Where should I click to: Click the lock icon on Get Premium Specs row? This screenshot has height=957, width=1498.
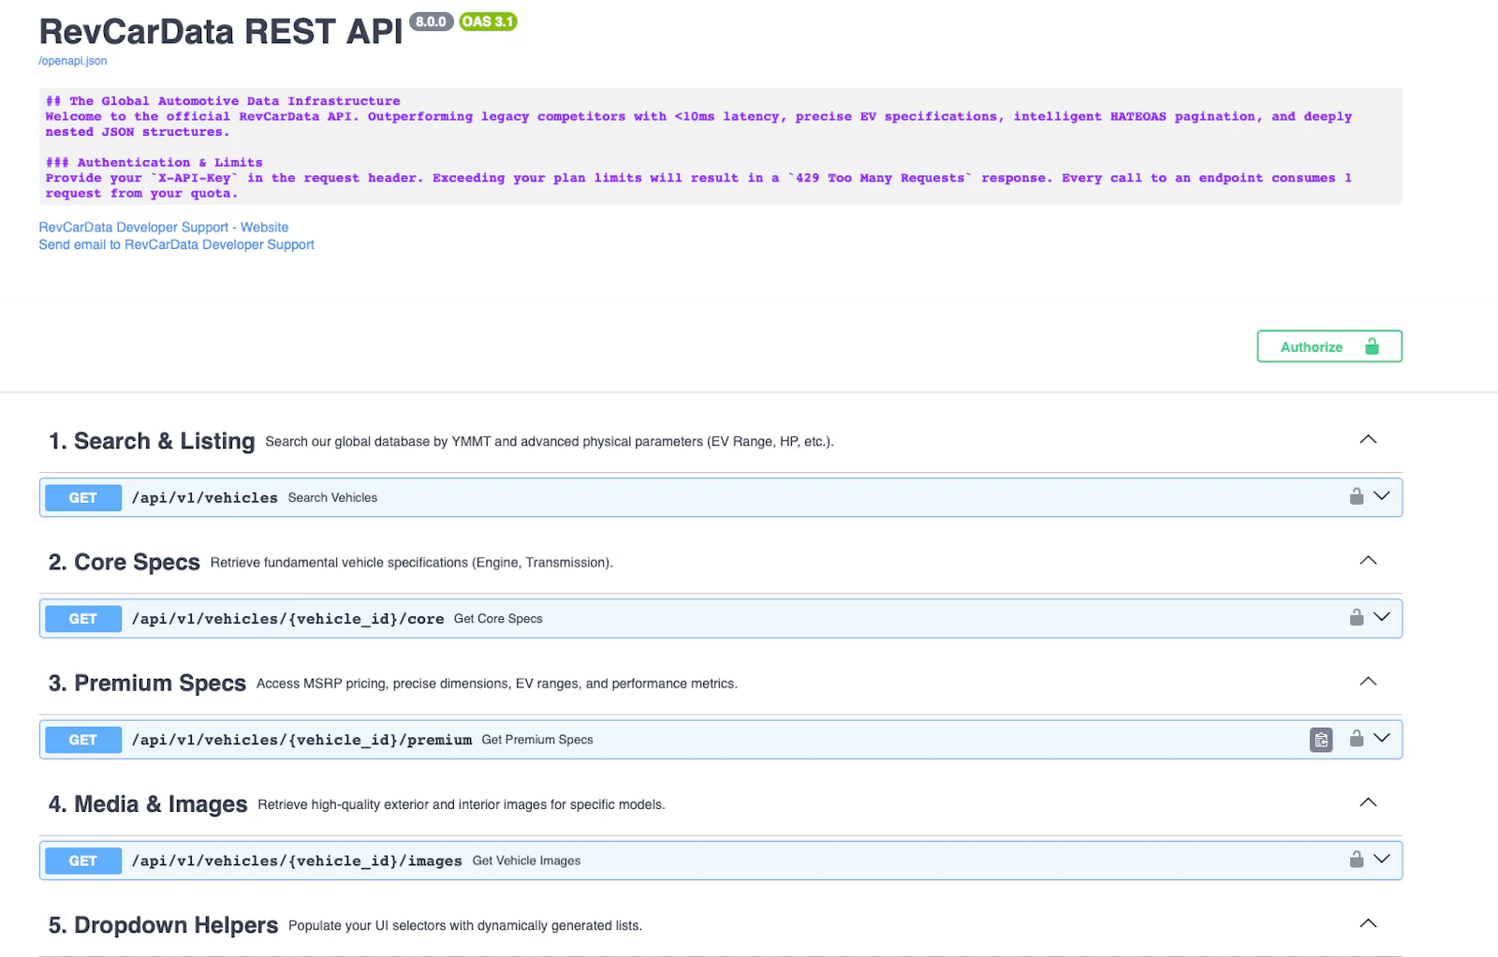1356,738
